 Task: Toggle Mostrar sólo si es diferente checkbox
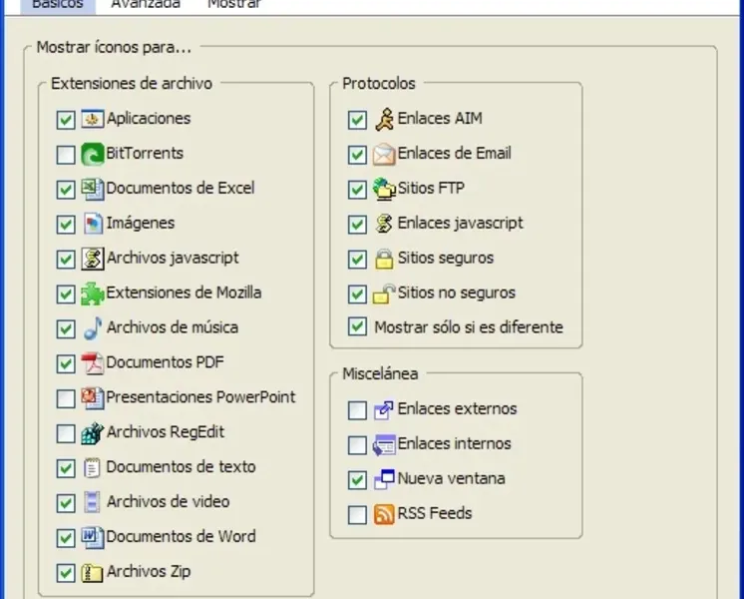pos(357,326)
